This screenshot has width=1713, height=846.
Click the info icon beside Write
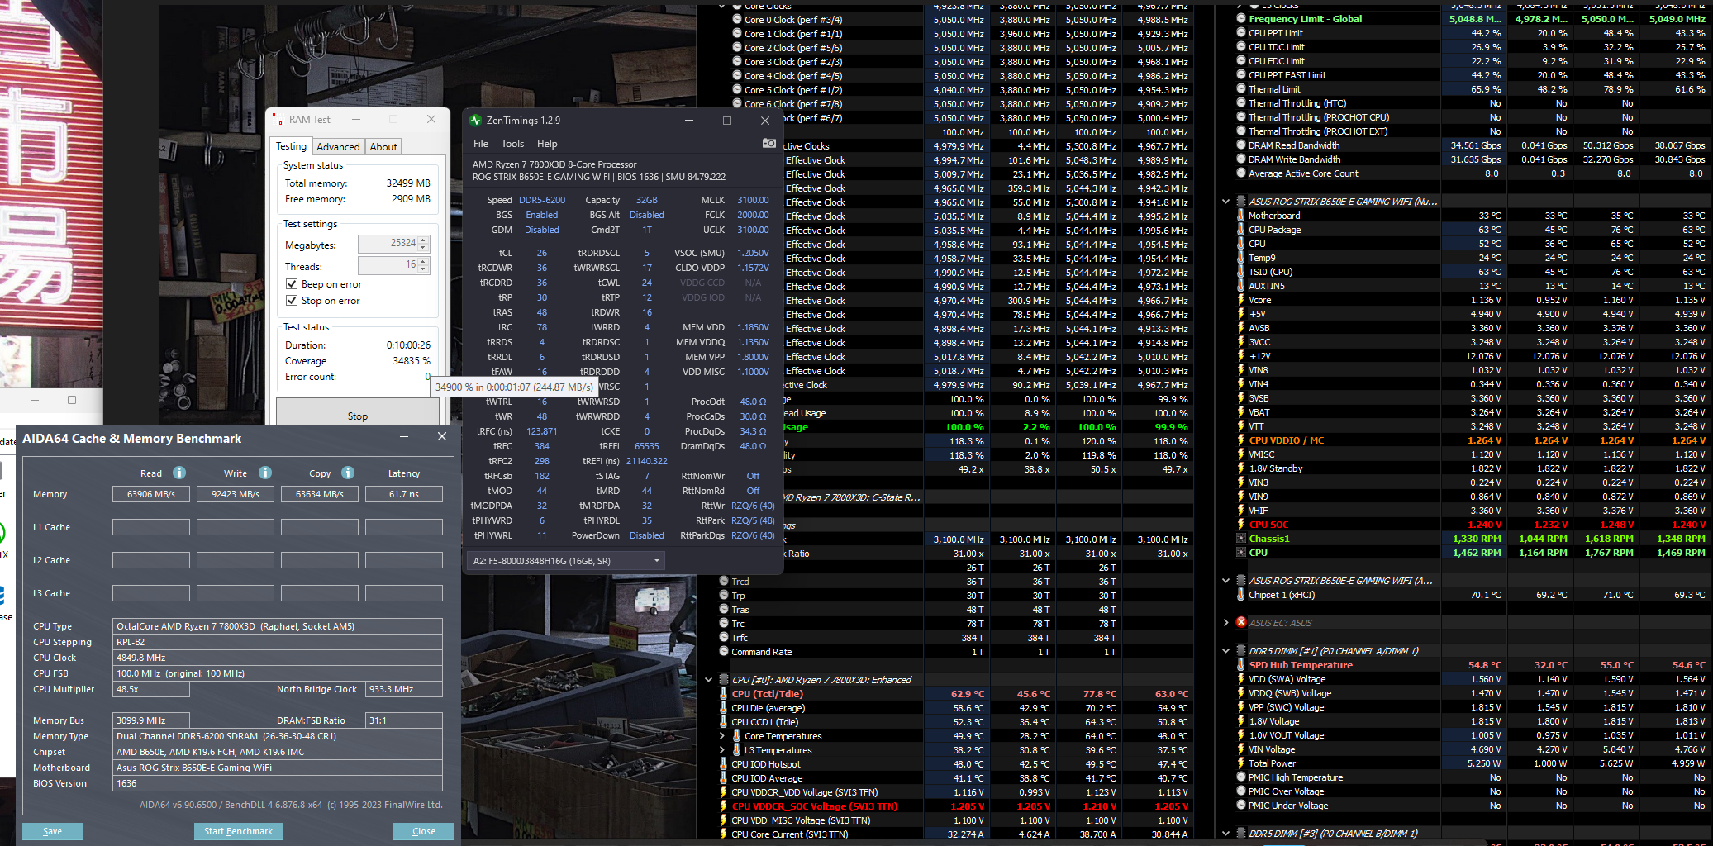265,473
